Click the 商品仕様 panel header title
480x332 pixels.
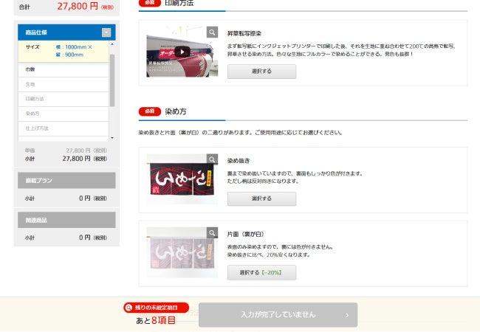[x=36, y=32]
